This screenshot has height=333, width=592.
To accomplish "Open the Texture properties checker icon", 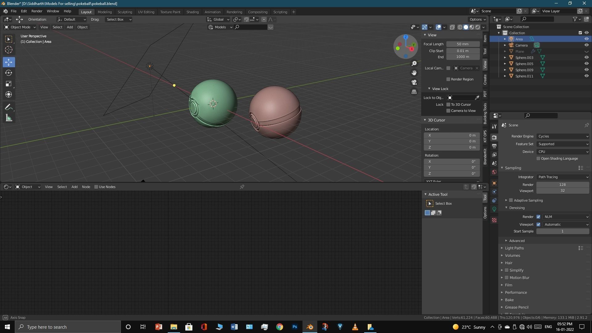I will pos(494,220).
